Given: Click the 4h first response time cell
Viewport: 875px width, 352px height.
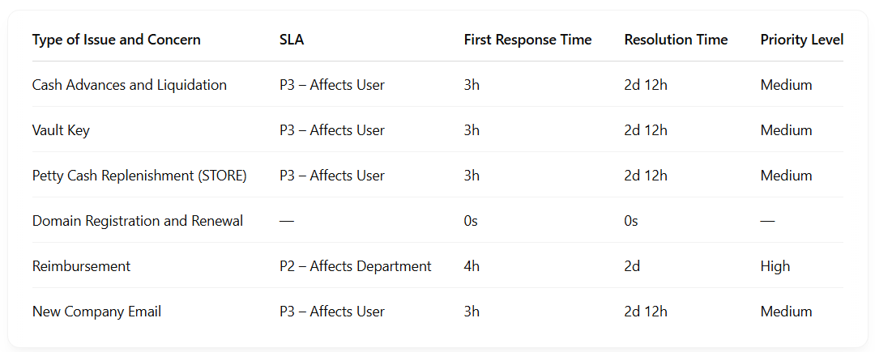Looking at the screenshot, I should click(472, 266).
